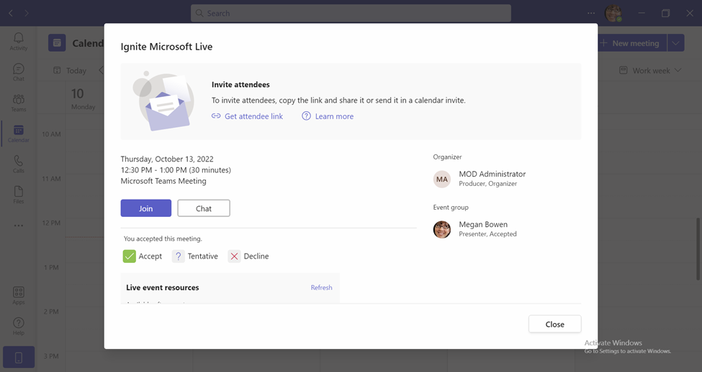Open the Activity feed in sidebar

pos(18,42)
